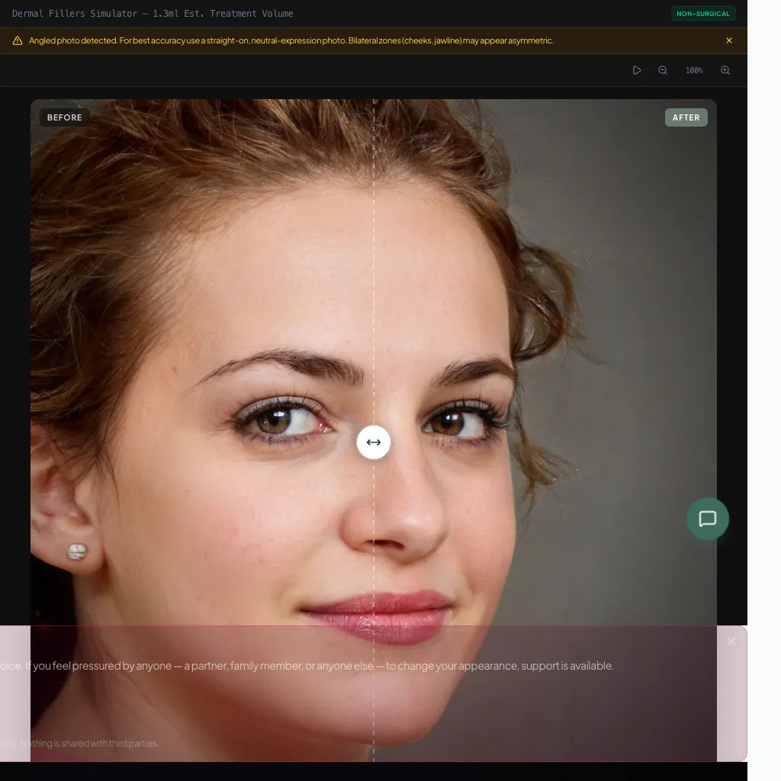Play the before/after animation
This screenshot has height=781, width=781.
click(x=637, y=69)
